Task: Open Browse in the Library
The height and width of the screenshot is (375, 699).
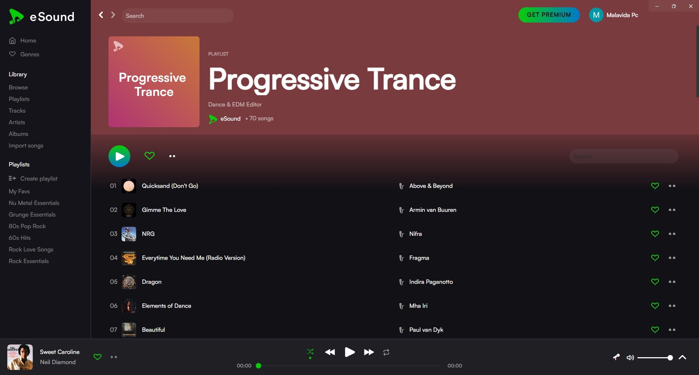Action: pos(18,87)
